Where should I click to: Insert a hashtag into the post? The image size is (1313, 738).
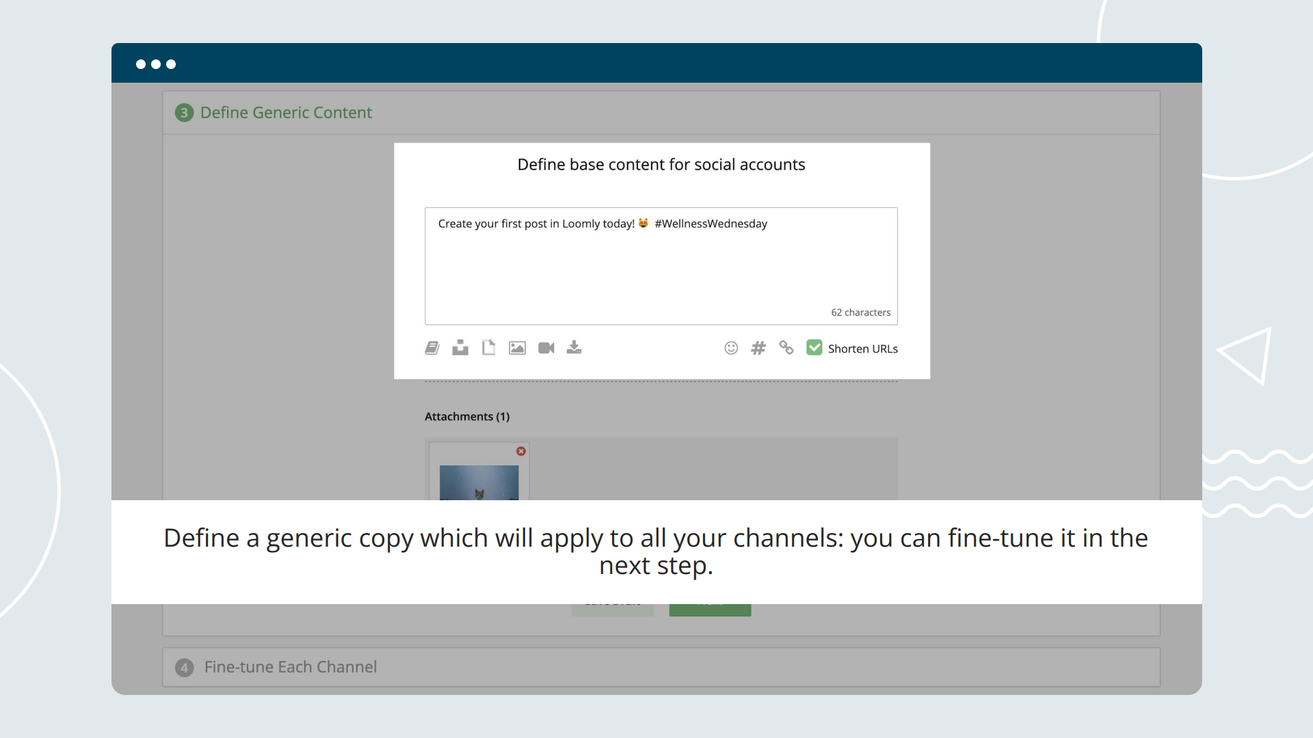point(759,348)
